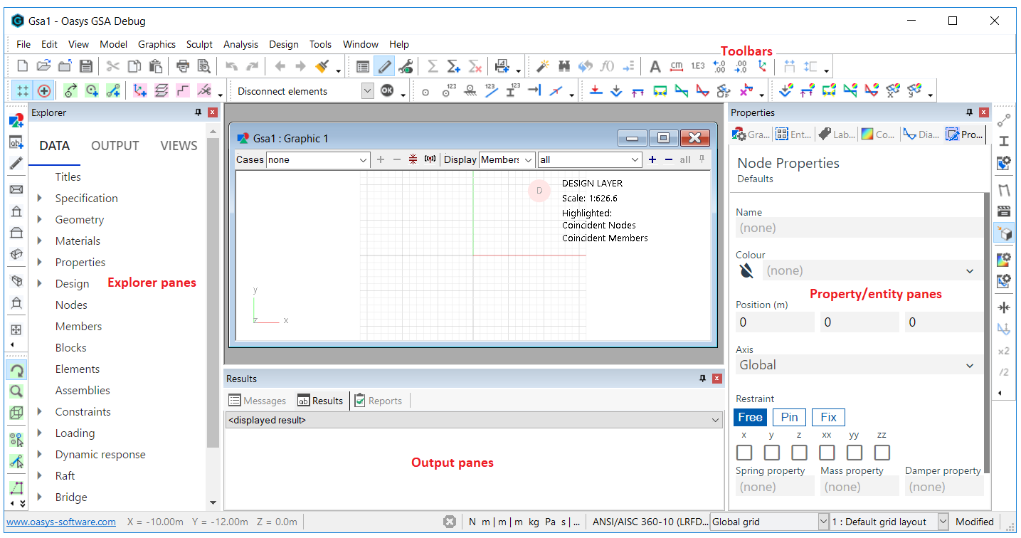
Task: Open the Axis Global dropdown
Action: pos(969,365)
